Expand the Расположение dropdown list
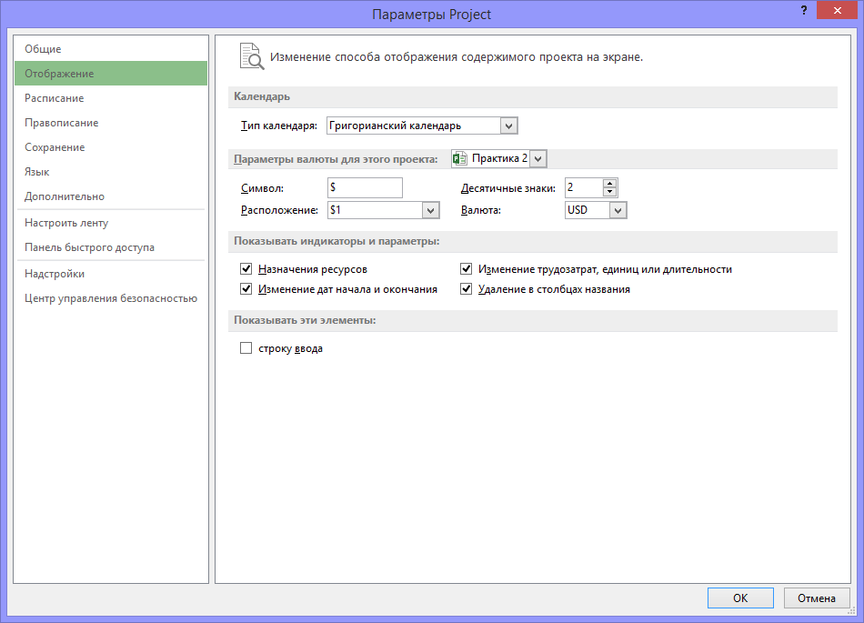The width and height of the screenshot is (864, 623). tap(430, 210)
